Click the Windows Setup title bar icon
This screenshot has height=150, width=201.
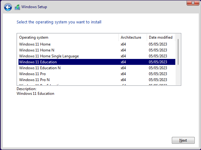[x=18, y=7]
